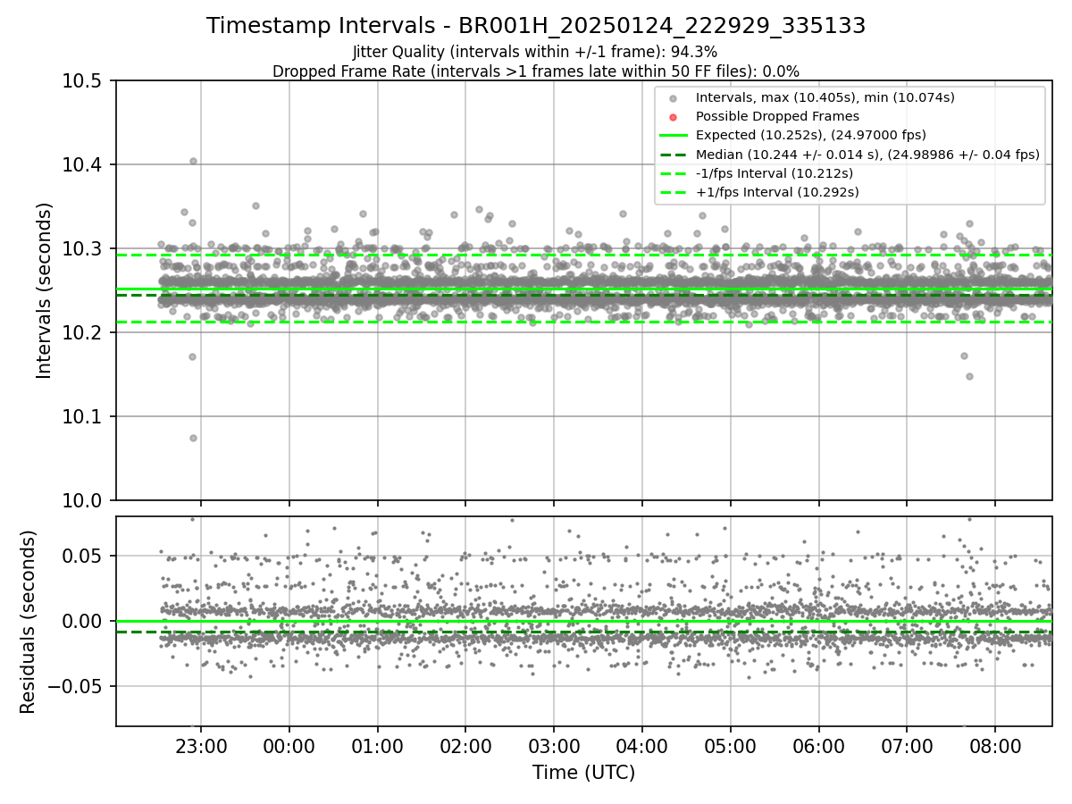The image size is (1072, 804).
Task: Click the 05:00 time tick label
Action: (x=730, y=746)
